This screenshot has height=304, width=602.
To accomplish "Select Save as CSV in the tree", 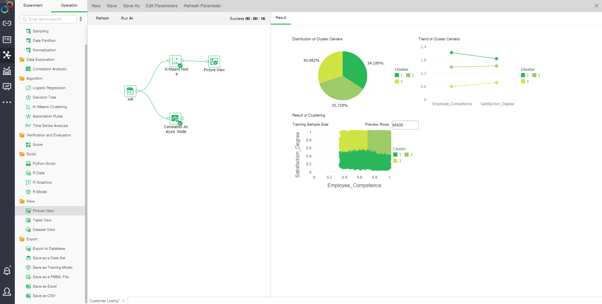I will (44, 296).
